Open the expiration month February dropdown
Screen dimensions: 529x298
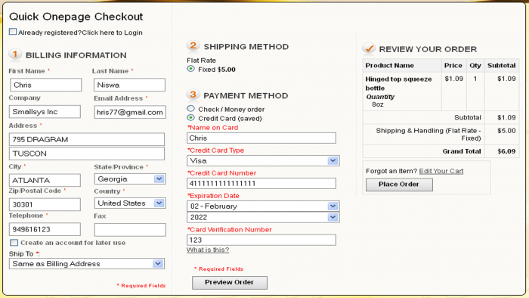click(x=263, y=206)
